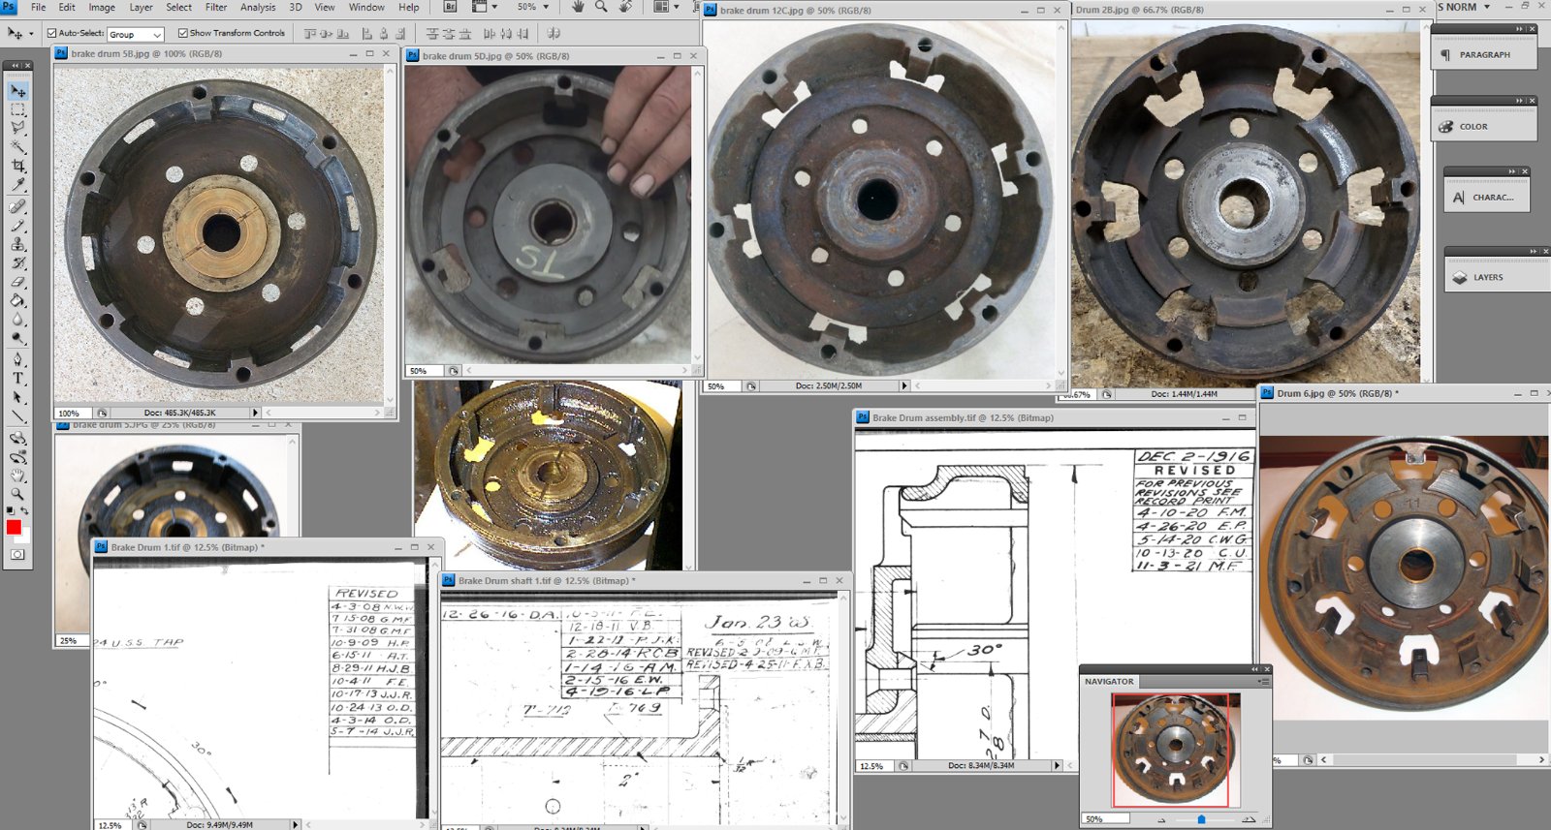Viewport: 1551px width, 830px height.
Task: Select the Rectangular Marquee tool
Action: [x=17, y=110]
